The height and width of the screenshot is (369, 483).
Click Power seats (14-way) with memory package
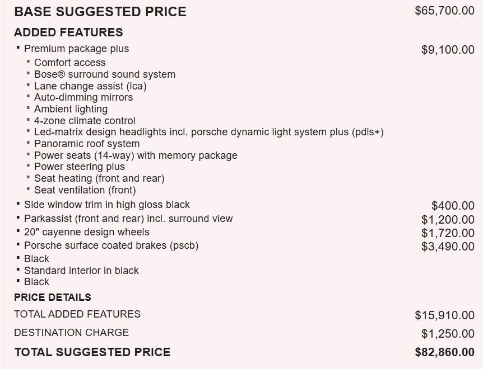(136, 155)
